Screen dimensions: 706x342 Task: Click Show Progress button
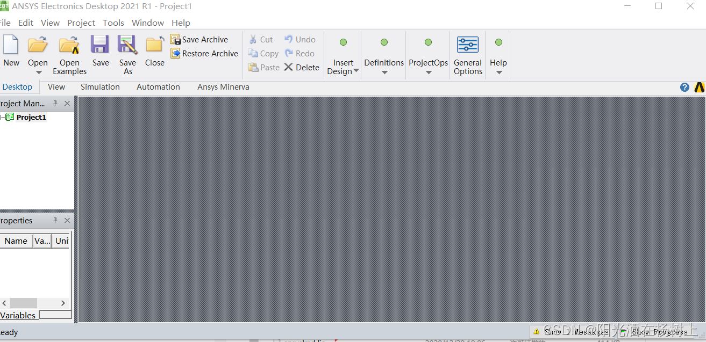pyautogui.click(x=655, y=332)
